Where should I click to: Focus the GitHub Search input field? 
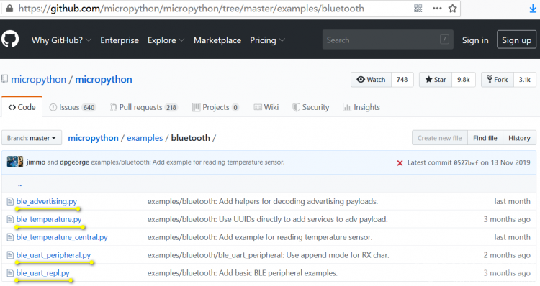[x=387, y=40]
